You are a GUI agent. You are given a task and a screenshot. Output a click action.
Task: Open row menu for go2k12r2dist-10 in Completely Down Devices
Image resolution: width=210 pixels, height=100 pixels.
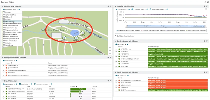click(x=3, y=65)
